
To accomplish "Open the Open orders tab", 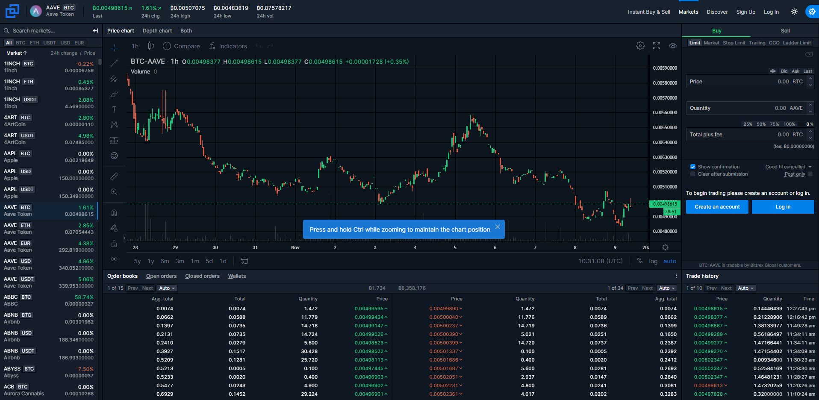I will click(x=161, y=276).
